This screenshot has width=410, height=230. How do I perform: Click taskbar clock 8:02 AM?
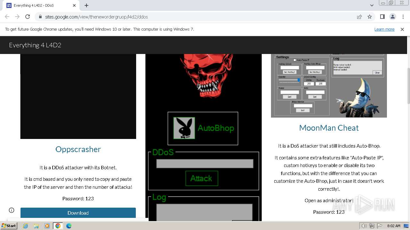(x=394, y=226)
